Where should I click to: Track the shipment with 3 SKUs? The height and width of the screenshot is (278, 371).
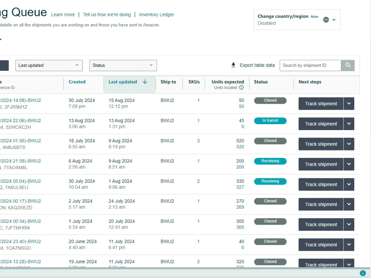[x=321, y=144]
